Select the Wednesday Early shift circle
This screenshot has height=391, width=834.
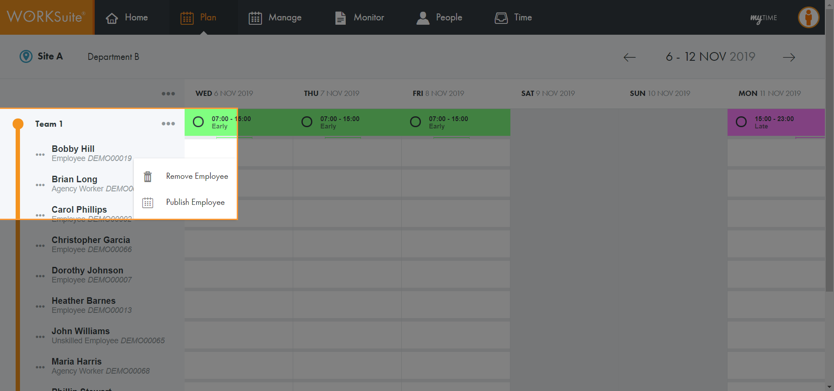[x=198, y=122]
